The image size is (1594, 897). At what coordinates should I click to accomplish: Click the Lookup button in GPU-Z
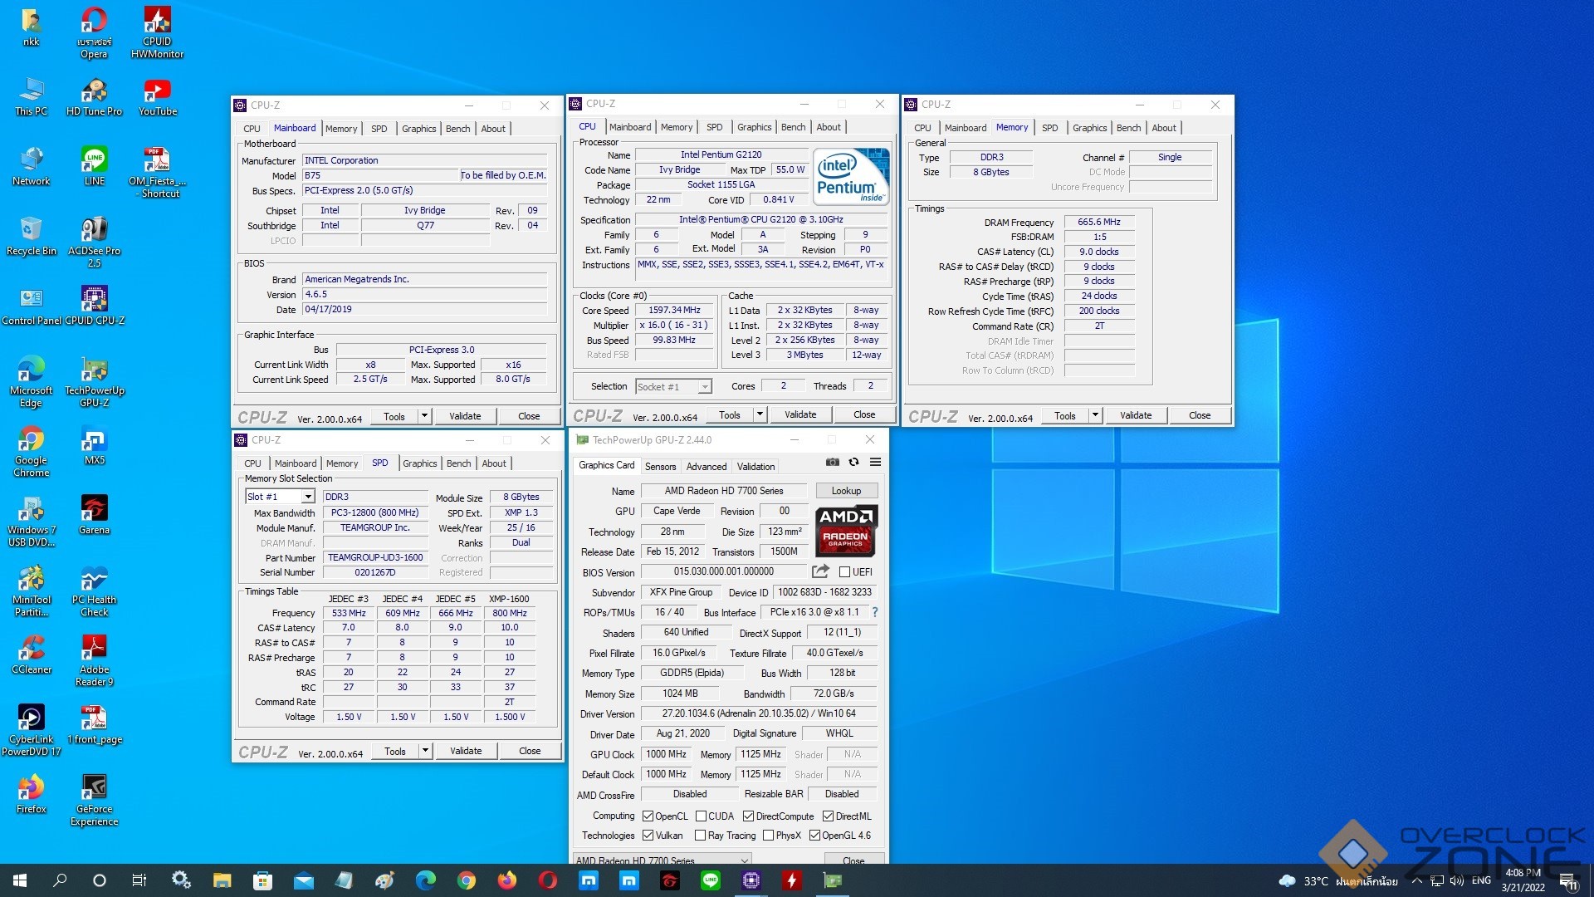846,491
